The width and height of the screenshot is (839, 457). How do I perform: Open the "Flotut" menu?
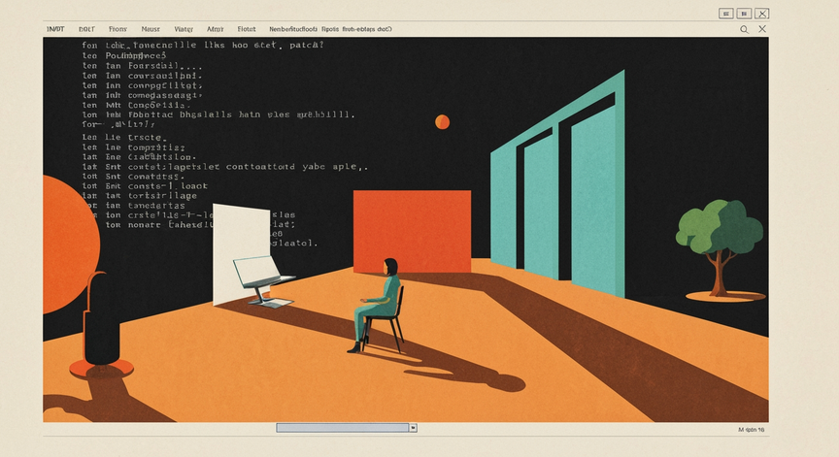click(247, 29)
